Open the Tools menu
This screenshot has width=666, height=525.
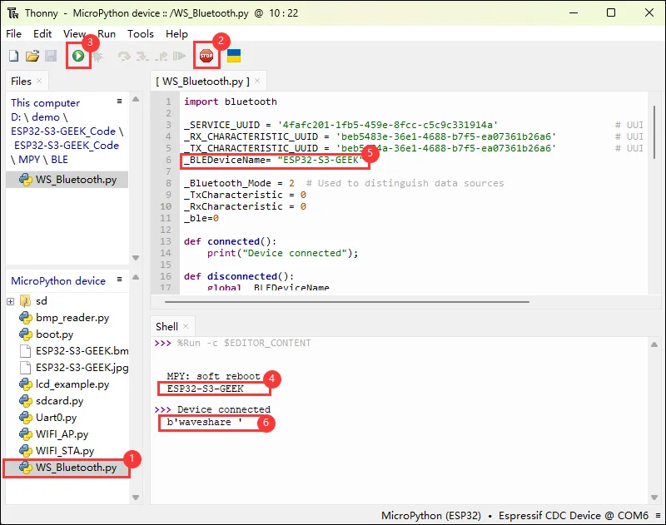[140, 34]
